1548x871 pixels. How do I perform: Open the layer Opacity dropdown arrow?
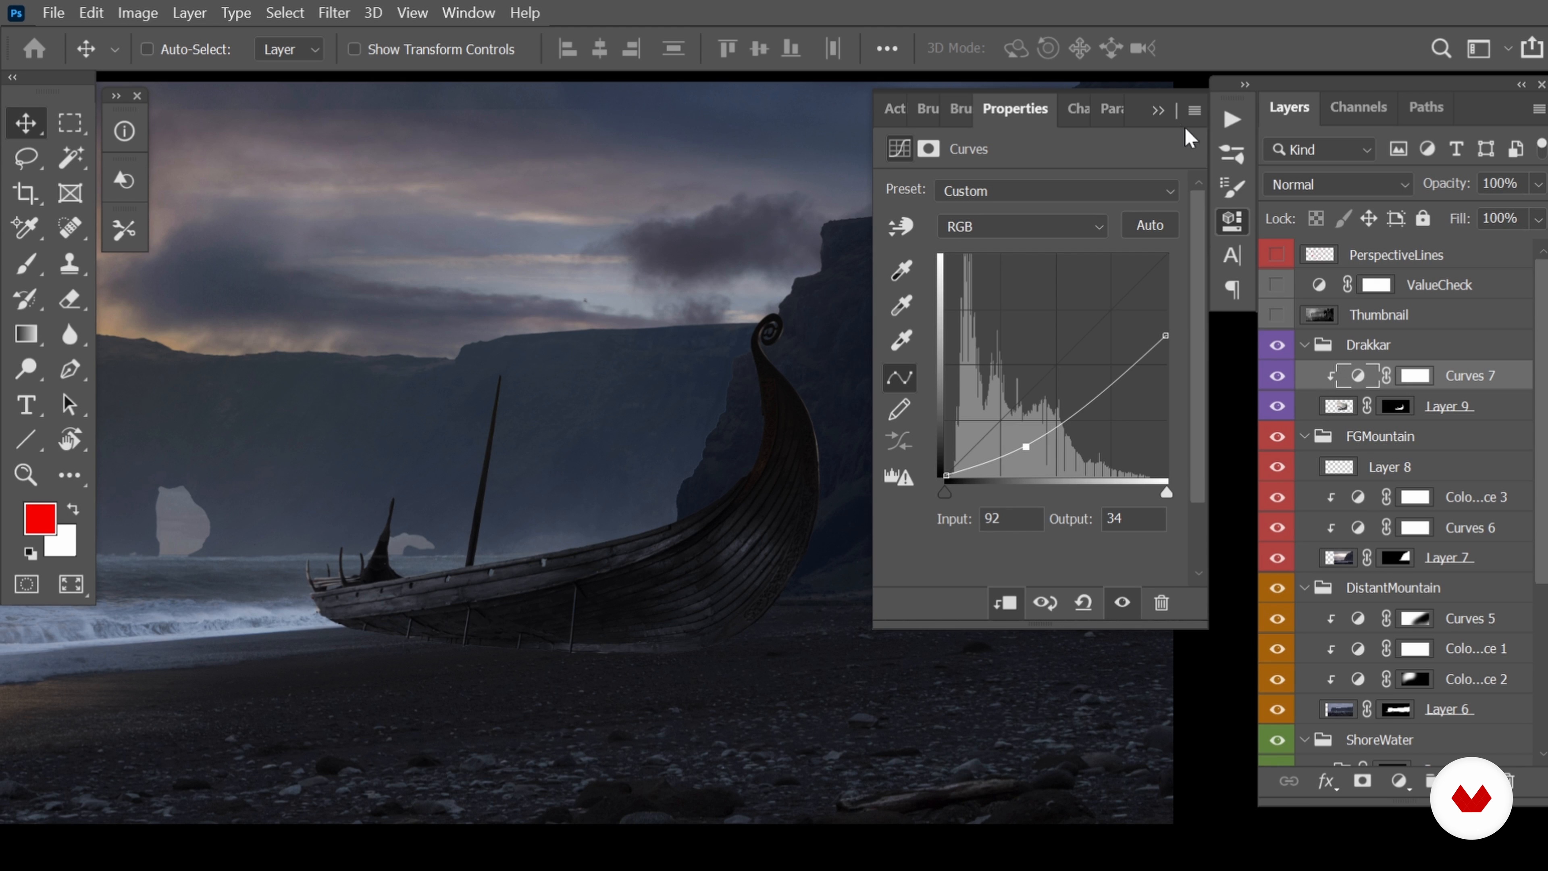tap(1538, 184)
